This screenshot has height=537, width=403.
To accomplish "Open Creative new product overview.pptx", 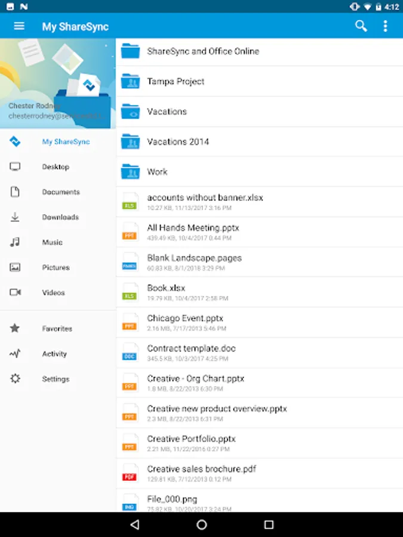I will pyautogui.click(x=260, y=413).
